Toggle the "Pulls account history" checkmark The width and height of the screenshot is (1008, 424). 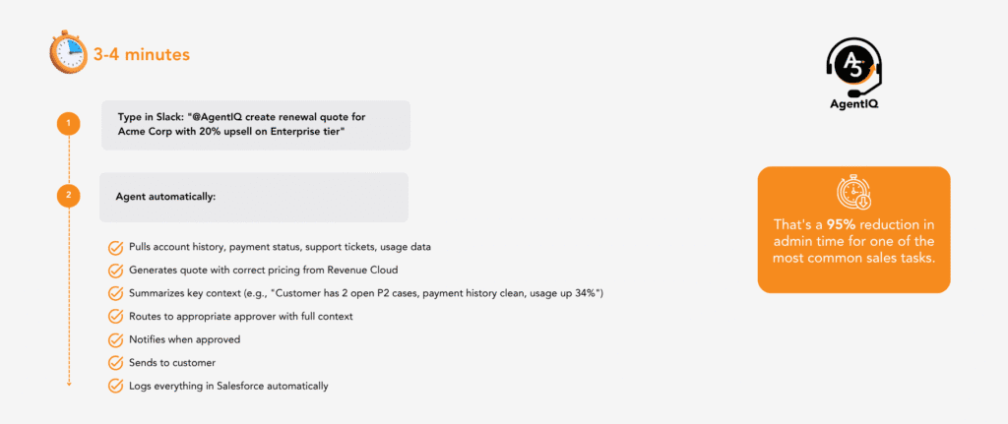[115, 246]
